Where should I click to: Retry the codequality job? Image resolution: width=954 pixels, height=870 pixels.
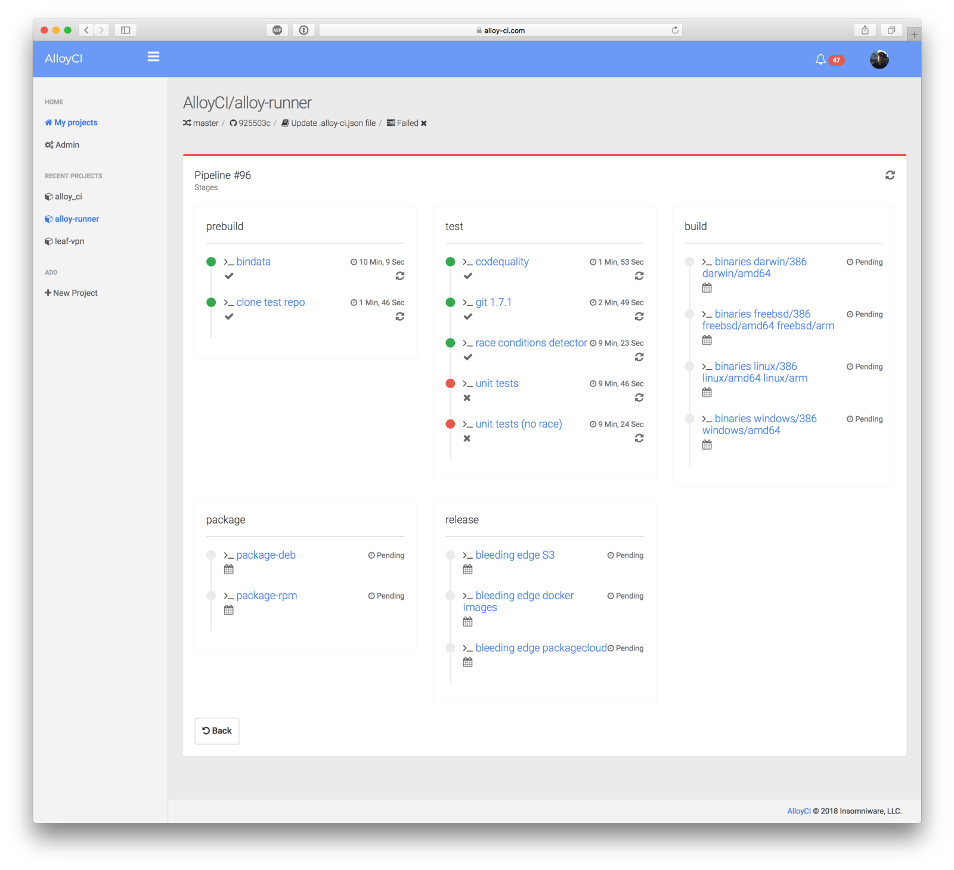(x=639, y=276)
